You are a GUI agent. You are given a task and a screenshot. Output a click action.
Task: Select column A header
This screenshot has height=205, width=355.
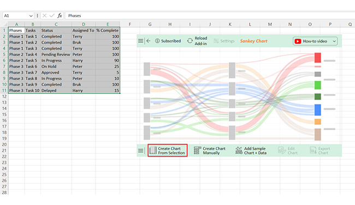(x=16, y=24)
